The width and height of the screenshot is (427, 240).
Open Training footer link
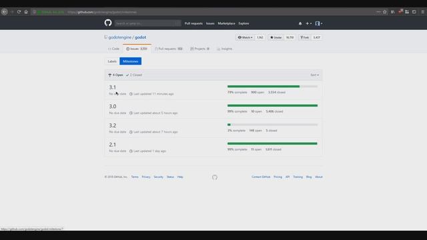298,177
